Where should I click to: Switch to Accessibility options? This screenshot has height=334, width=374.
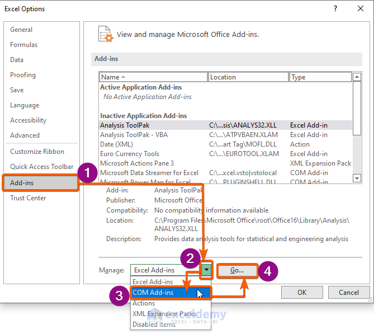28,120
